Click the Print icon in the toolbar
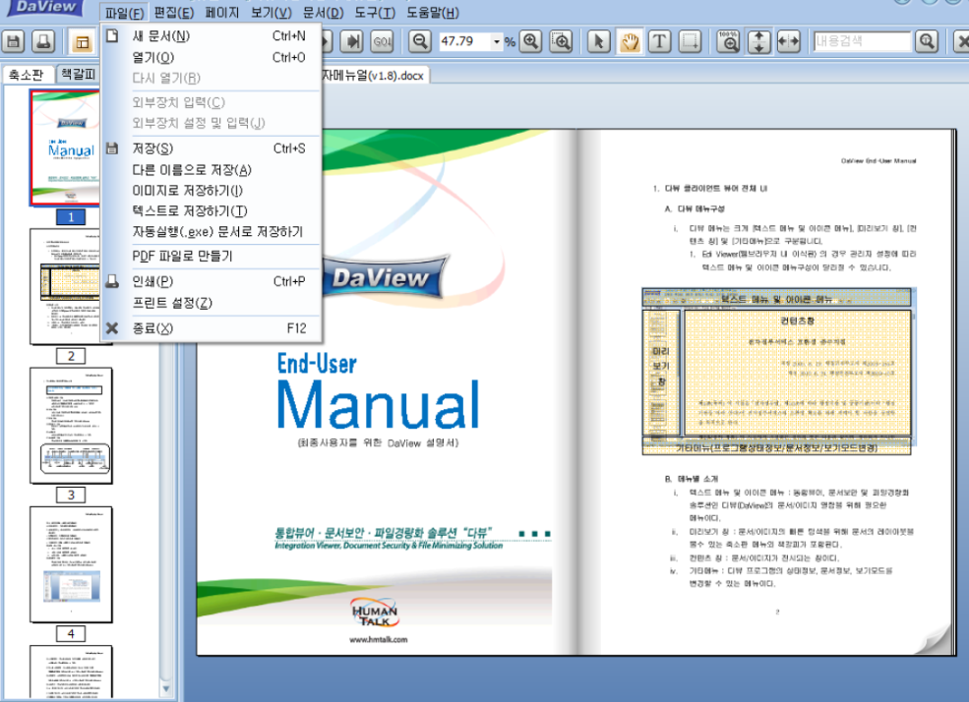 click(43, 42)
